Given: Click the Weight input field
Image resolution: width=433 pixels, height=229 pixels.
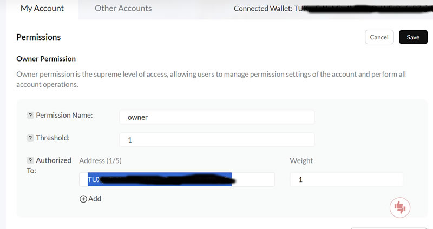Looking at the screenshot, I should click(346, 179).
